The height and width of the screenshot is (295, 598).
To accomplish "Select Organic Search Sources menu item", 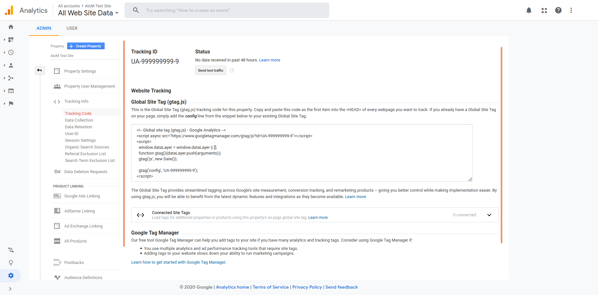I will [87, 147].
